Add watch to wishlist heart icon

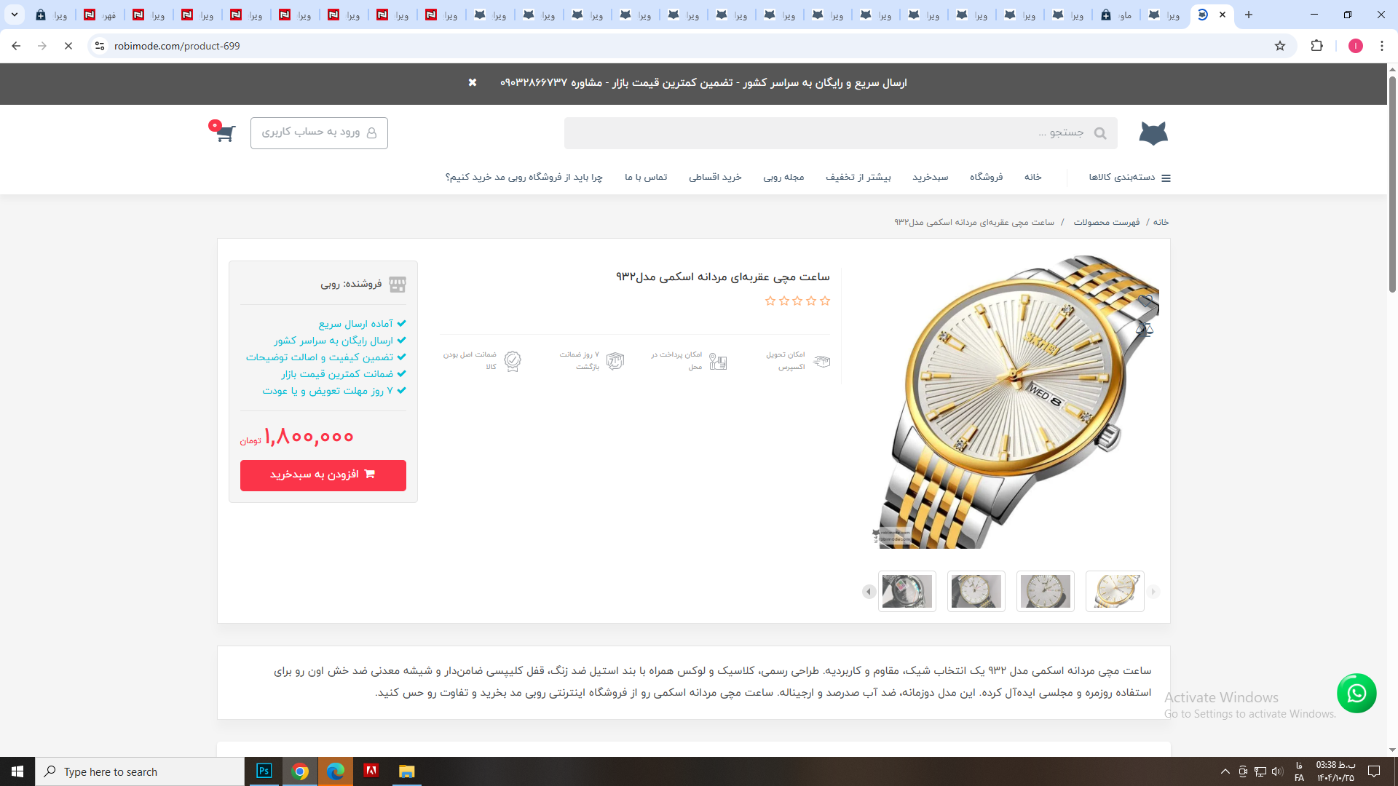[x=1146, y=301]
